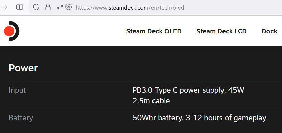Click the 2.5m cable text

click(x=151, y=101)
